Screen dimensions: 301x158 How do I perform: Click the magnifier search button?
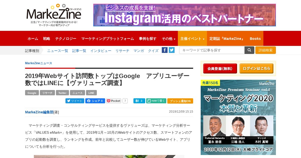249,50
